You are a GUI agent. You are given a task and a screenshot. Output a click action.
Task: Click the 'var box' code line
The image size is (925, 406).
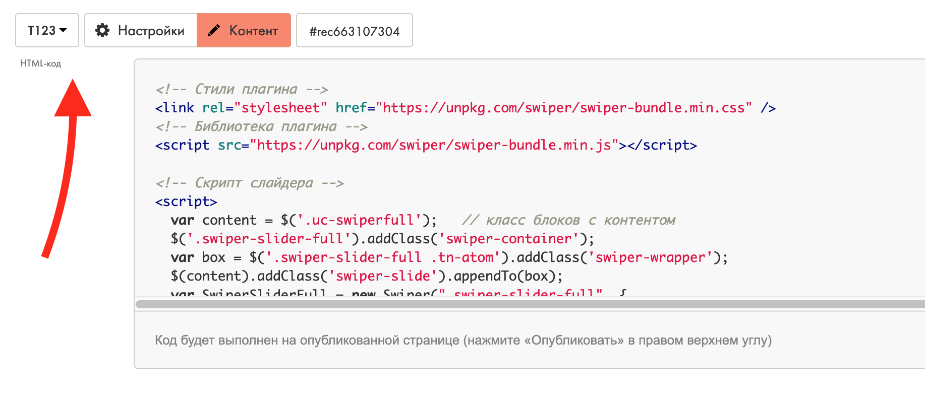tap(449, 257)
